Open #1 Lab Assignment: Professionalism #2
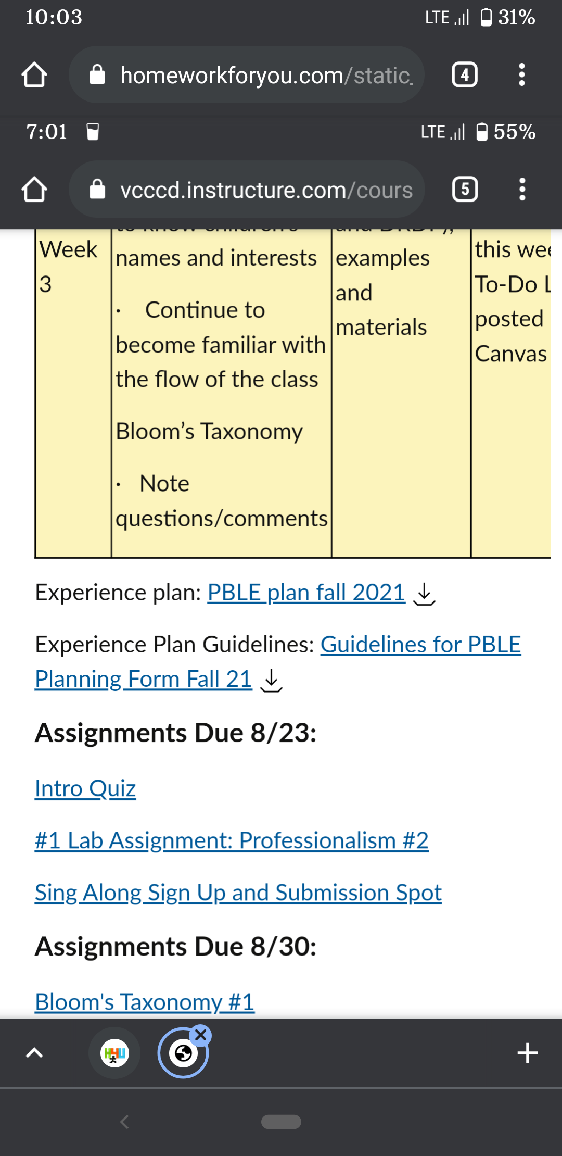Image resolution: width=562 pixels, height=1156 pixels. tap(232, 840)
